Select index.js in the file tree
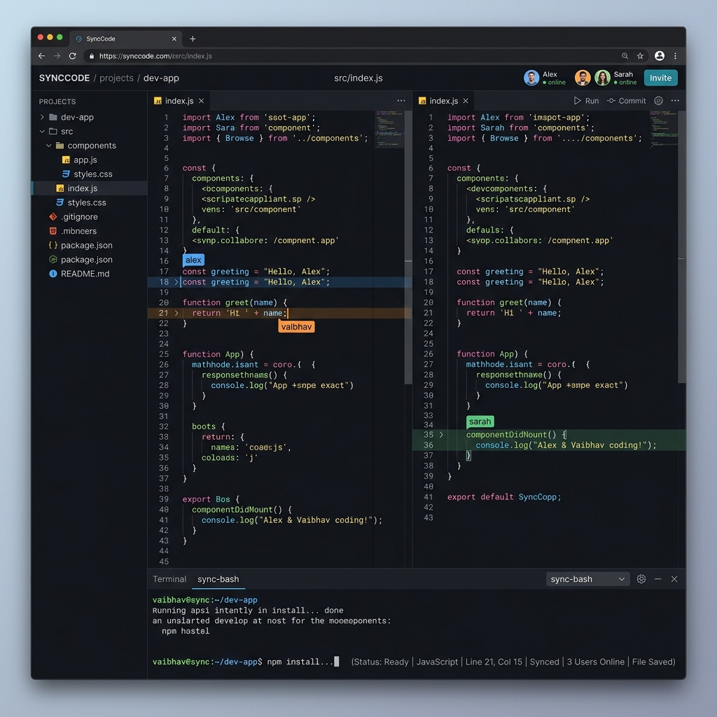The height and width of the screenshot is (717, 717). [90, 188]
